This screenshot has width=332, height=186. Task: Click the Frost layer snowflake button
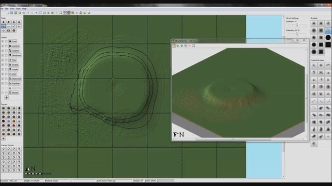(x=13, y=41)
